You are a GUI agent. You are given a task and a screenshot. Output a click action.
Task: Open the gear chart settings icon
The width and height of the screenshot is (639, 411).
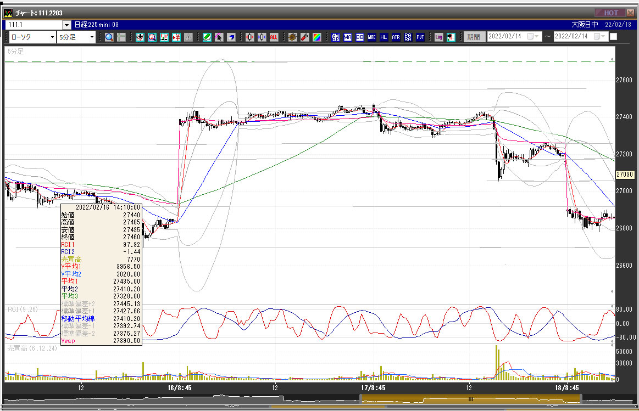point(293,37)
